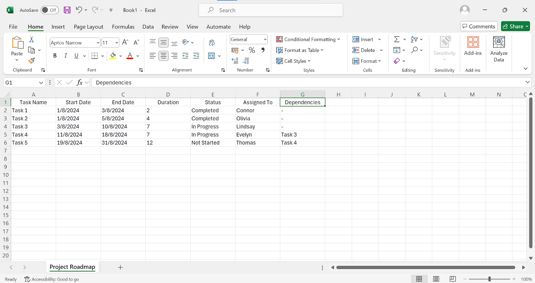
Task: Click the Decrease Indent icon
Action: pyautogui.click(x=185, y=56)
